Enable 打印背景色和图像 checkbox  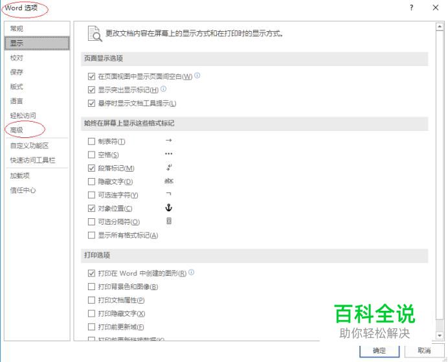pyautogui.click(x=91, y=287)
